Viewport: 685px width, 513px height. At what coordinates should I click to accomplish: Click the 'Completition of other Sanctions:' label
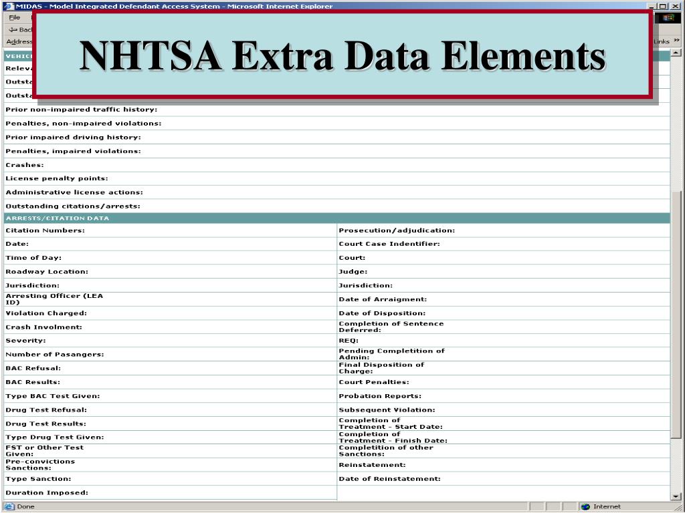(x=386, y=451)
